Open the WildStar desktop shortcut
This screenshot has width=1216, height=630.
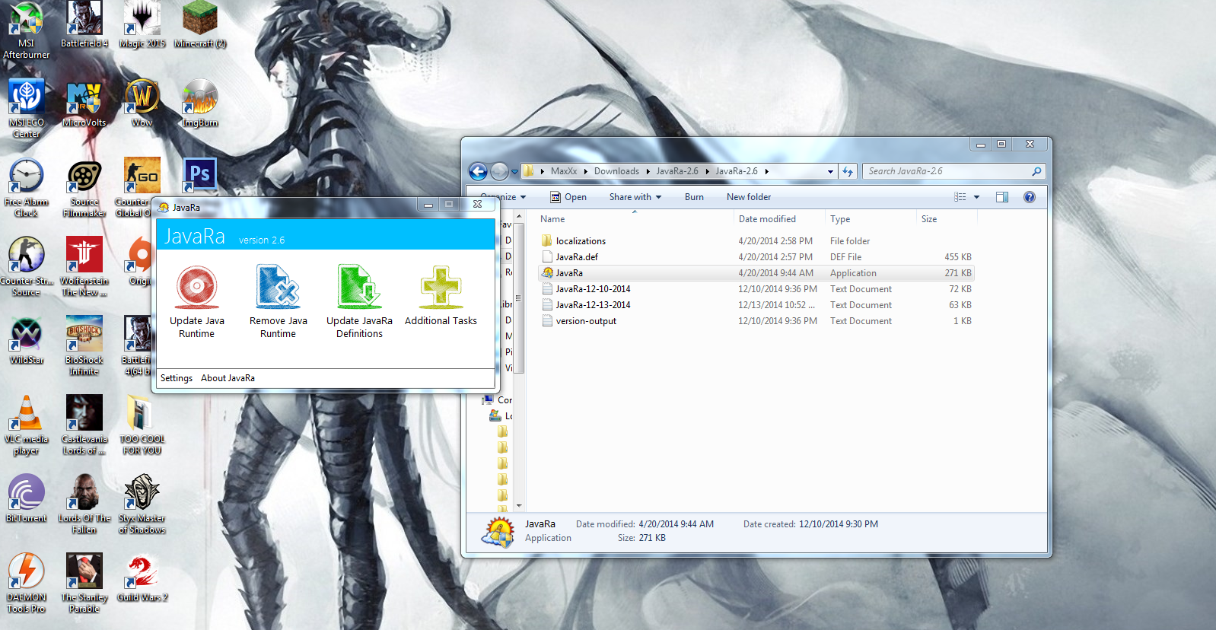pos(26,340)
